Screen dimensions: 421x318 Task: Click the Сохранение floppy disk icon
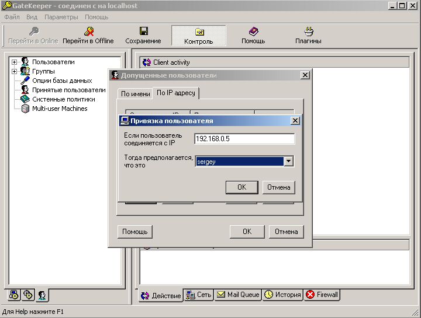[144, 31]
